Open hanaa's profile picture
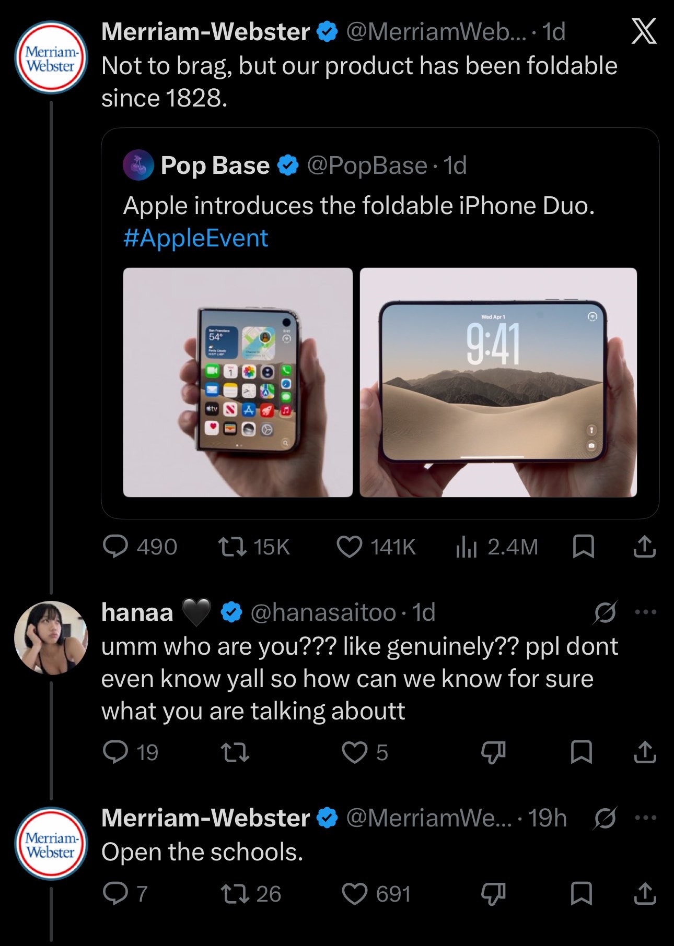This screenshot has height=946, width=674. (x=51, y=638)
